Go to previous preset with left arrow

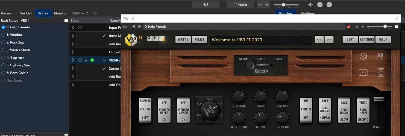click(133, 26)
